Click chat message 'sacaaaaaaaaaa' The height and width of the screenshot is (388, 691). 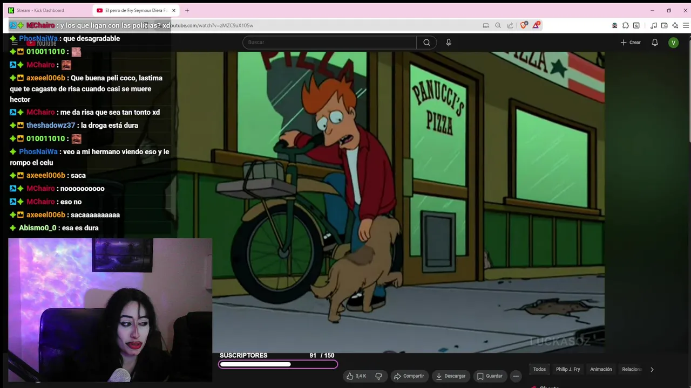(95, 214)
